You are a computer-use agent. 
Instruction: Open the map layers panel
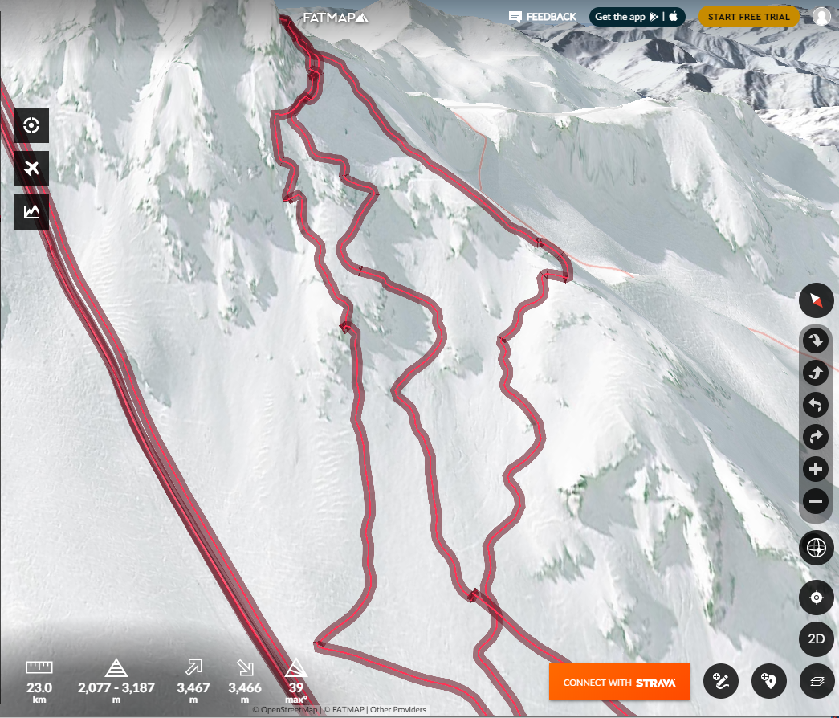[x=817, y=681]
